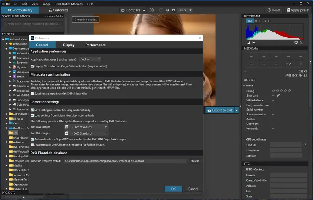
Task: Open the File menu
Action: 15,4
